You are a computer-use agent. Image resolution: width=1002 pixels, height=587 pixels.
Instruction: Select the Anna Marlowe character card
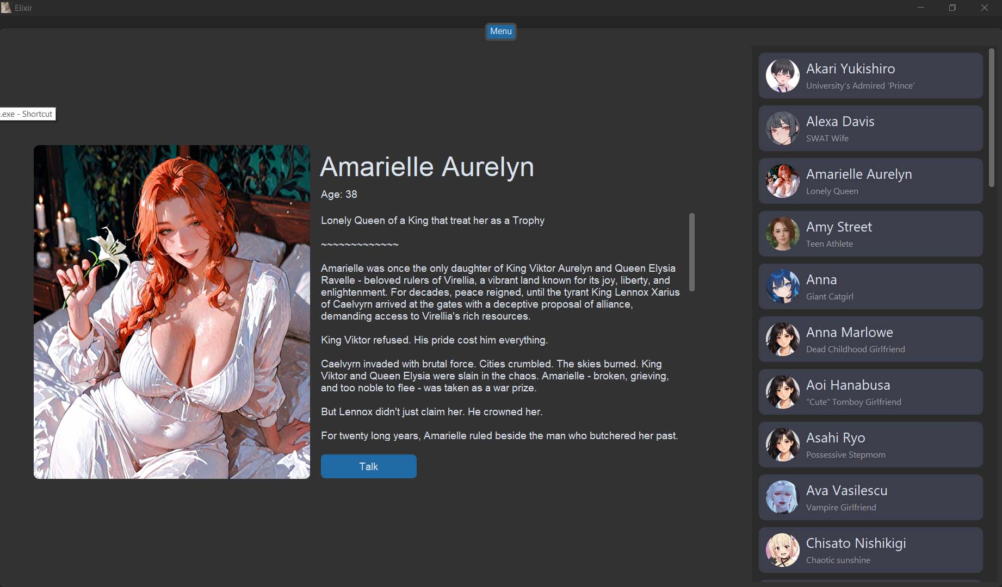tap(870, 339)
